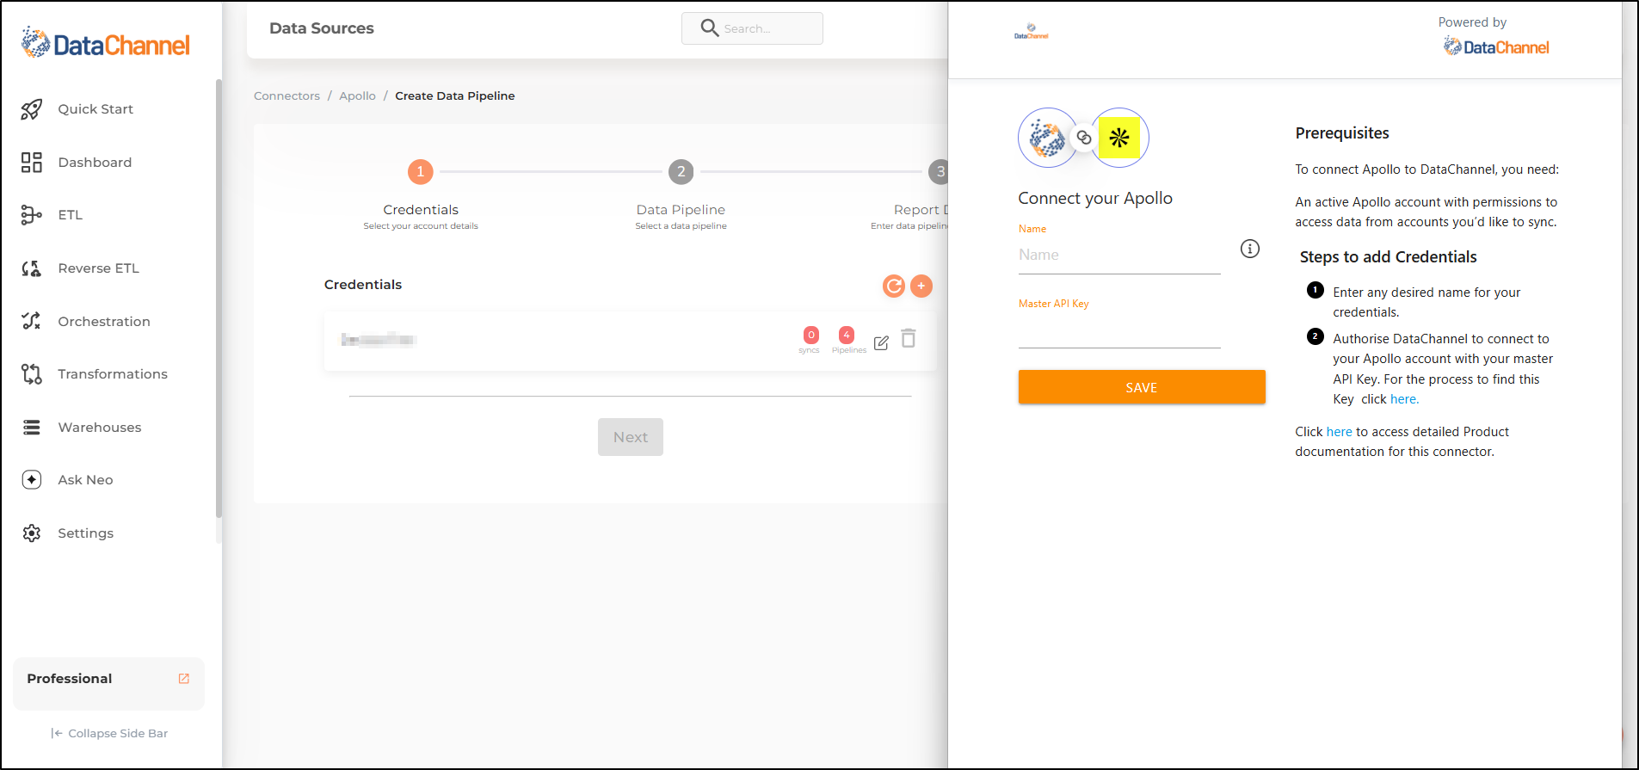The width and height of the screenshot is (1639, 770).
Task: Open the Ask Neo icon
Action: click(x=32, y=480)
